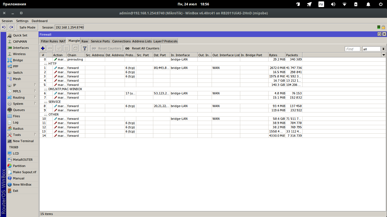Toggle Safe Mode
Image resolution: width=387 pixels, height=217 pixels.
click(27, 27)
